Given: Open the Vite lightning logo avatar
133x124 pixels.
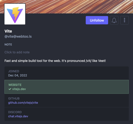Looking at the screenshot, I should click(15, 14).
